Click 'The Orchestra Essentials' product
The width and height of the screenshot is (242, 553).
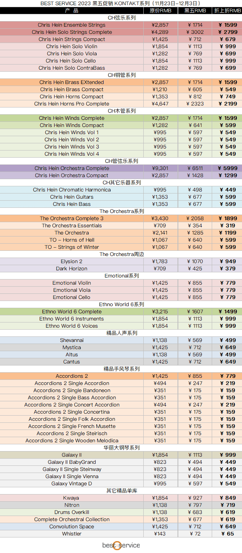tap(72, 226)
